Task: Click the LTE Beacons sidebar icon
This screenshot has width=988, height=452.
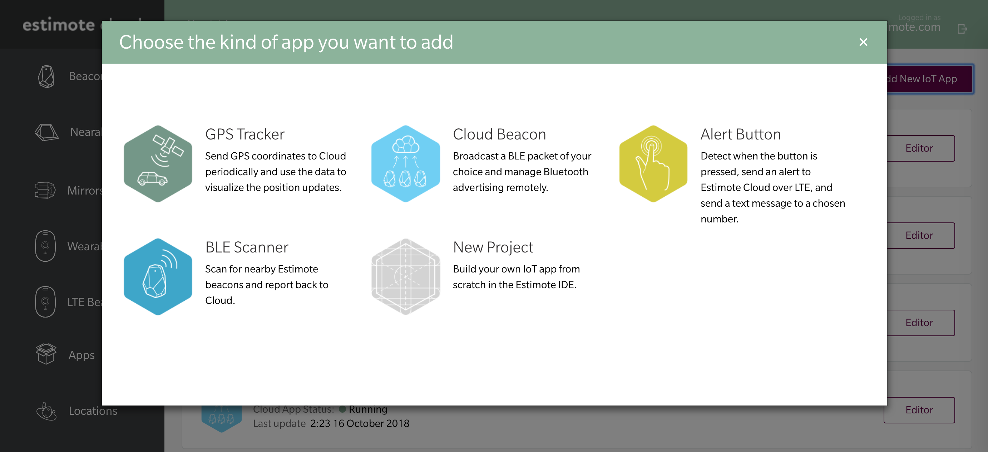Action: [45, 301]
